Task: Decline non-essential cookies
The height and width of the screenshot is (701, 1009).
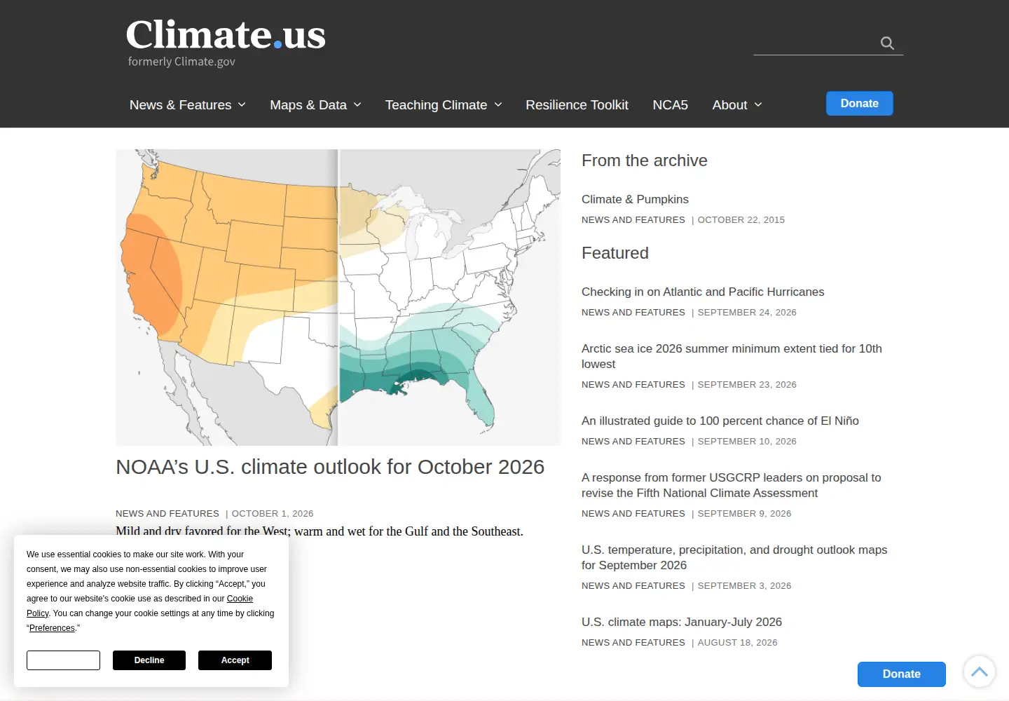Action: point(149,660)
